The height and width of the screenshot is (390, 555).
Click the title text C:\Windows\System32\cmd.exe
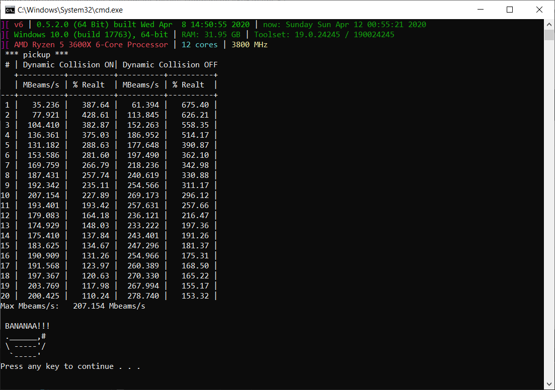point(70,10)
